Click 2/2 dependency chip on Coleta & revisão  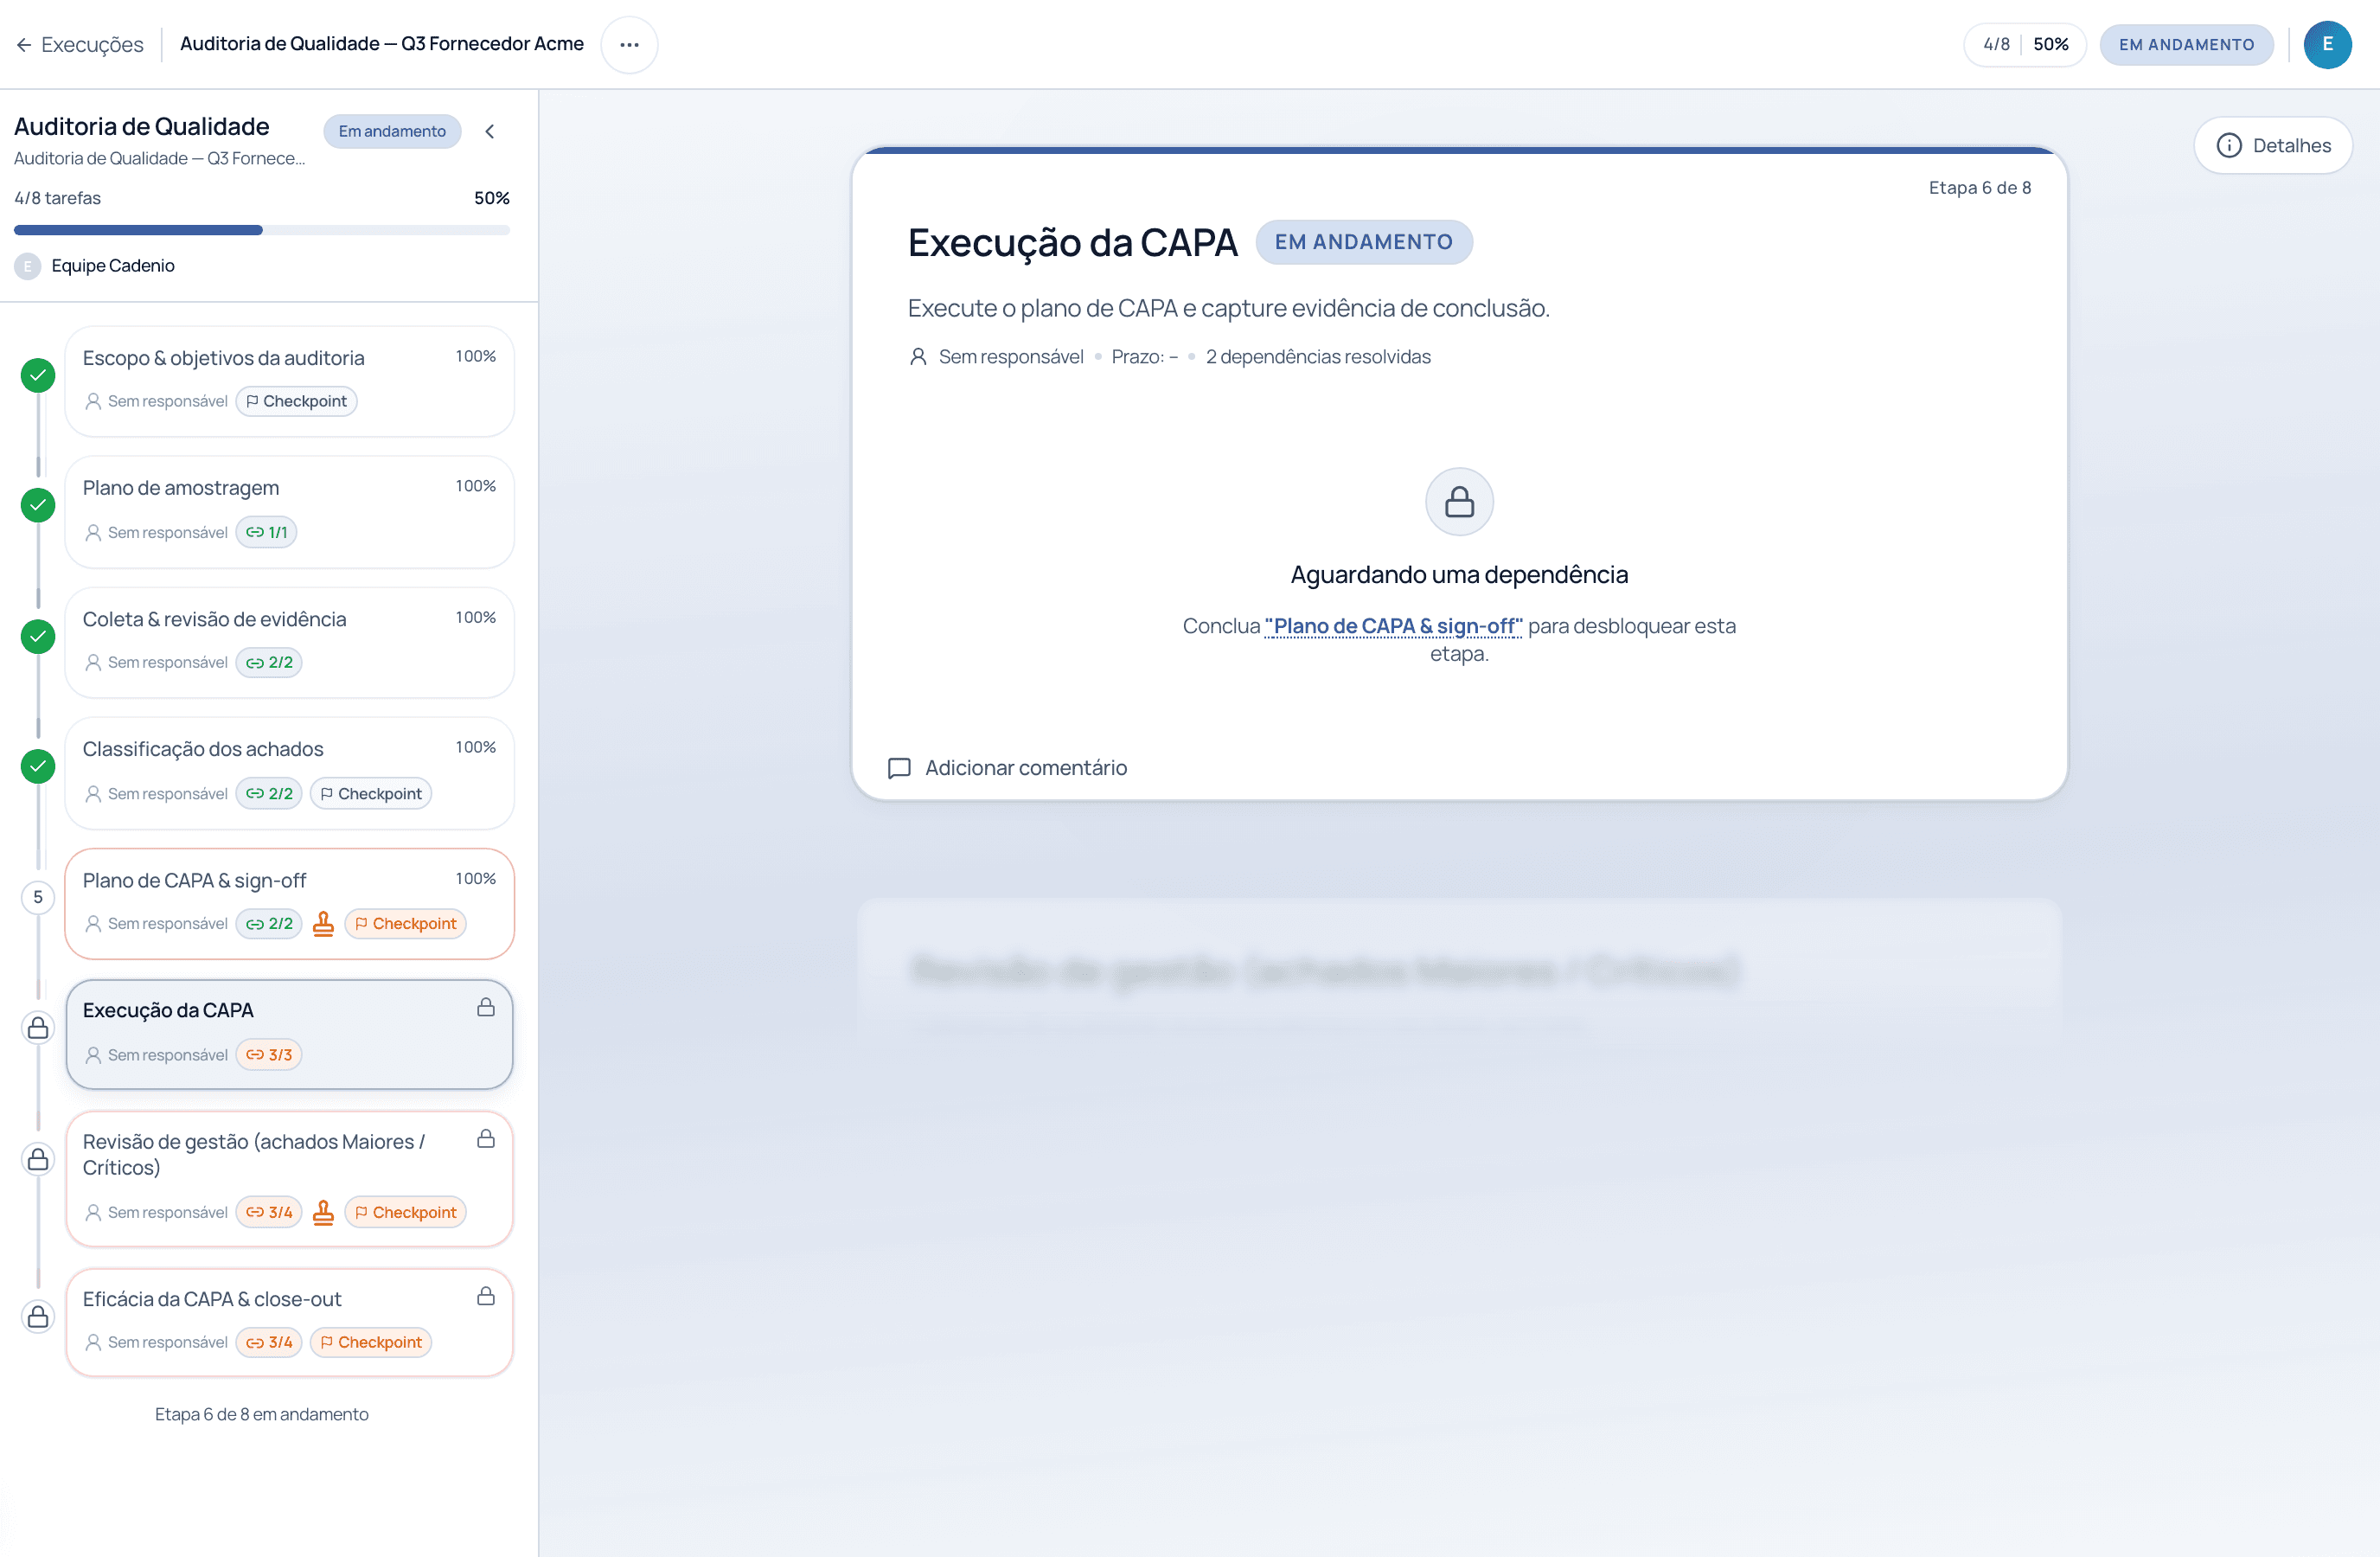click(269, 662)
